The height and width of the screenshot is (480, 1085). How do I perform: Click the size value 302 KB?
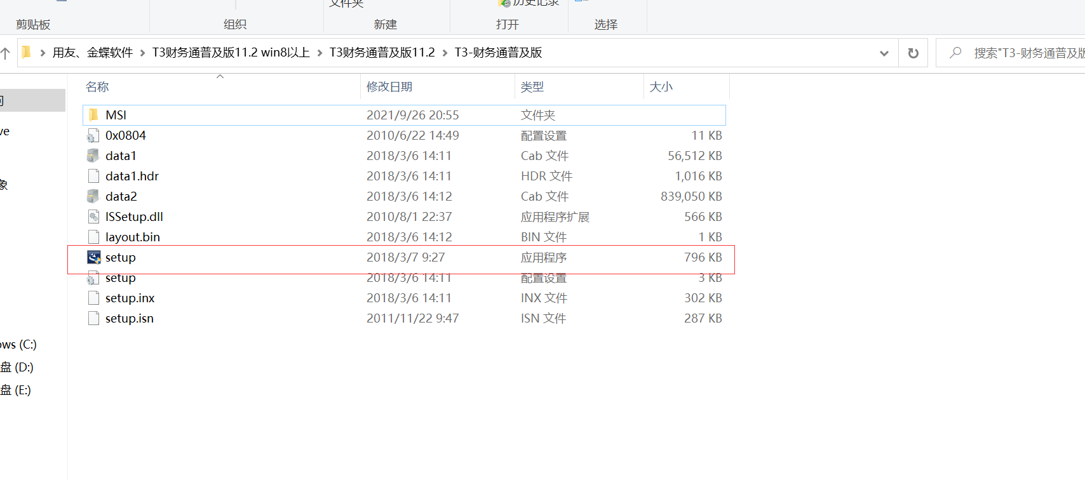point(703,298)
